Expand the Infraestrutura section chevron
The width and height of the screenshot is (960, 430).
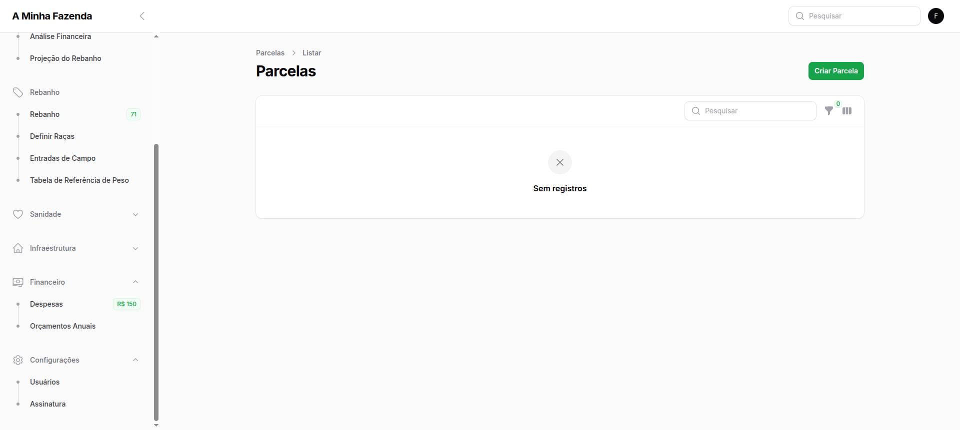point(135,248)
